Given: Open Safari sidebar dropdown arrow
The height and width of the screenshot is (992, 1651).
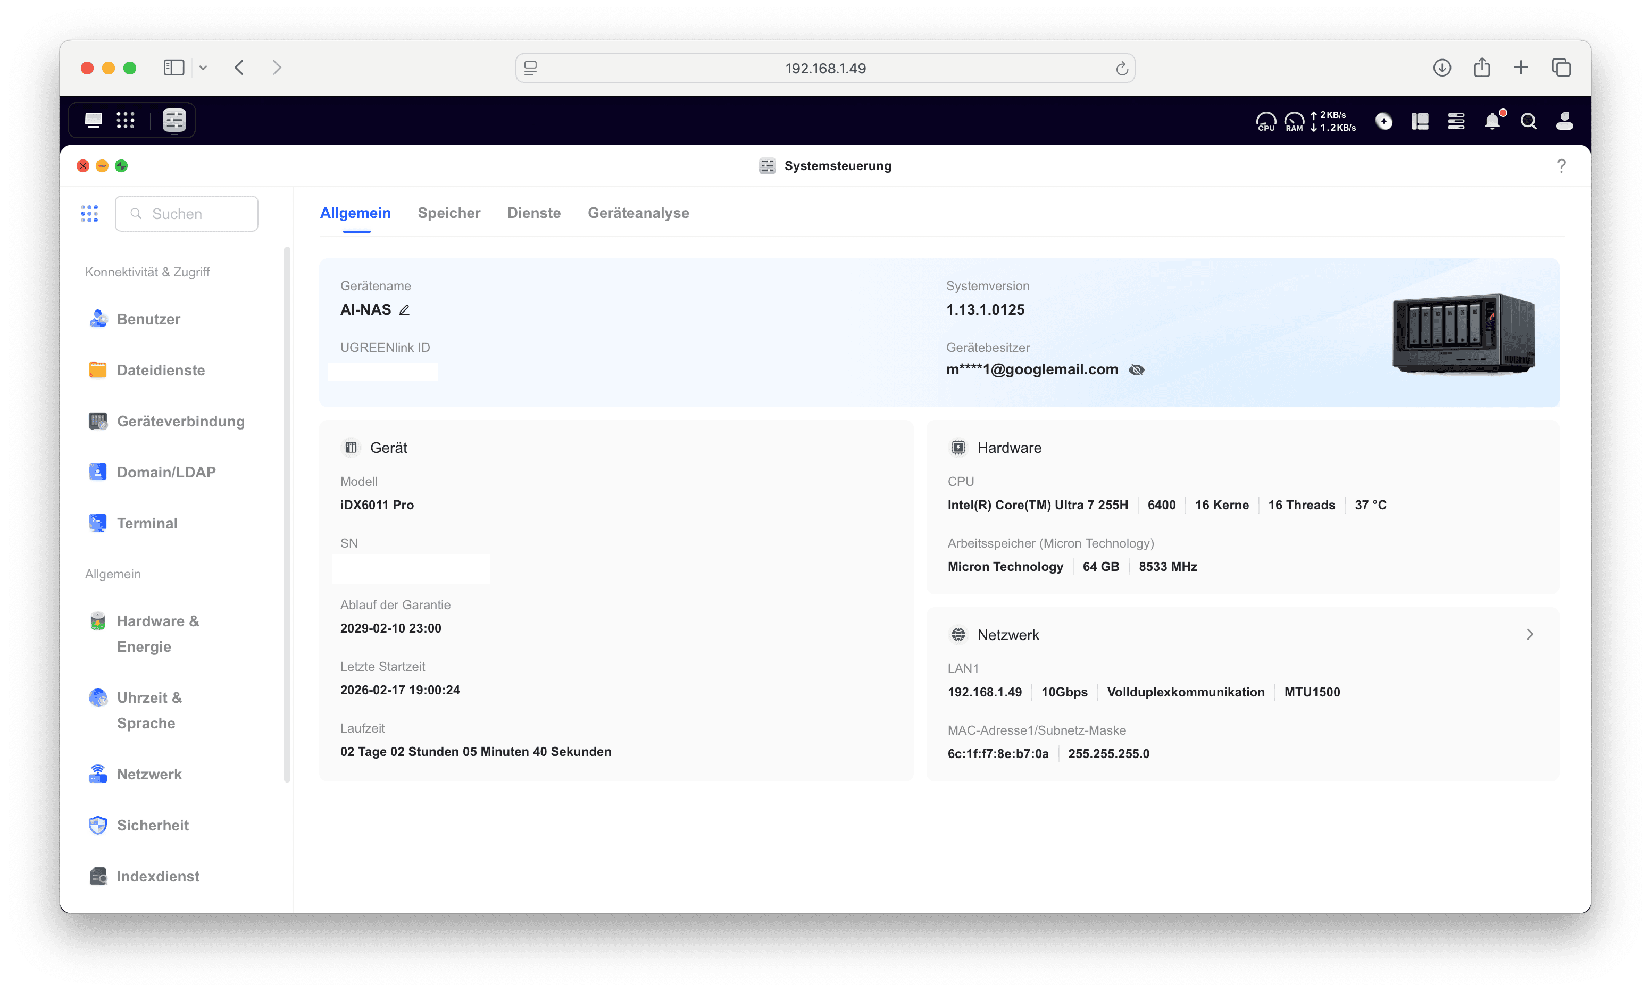Looking at the screenshot, I should click(203, 68).
